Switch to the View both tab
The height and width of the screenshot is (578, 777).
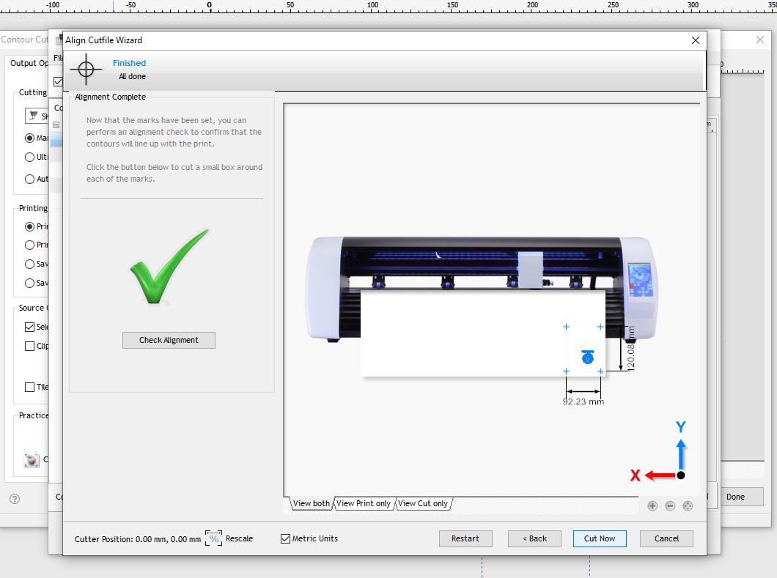(x=312, y=503)
